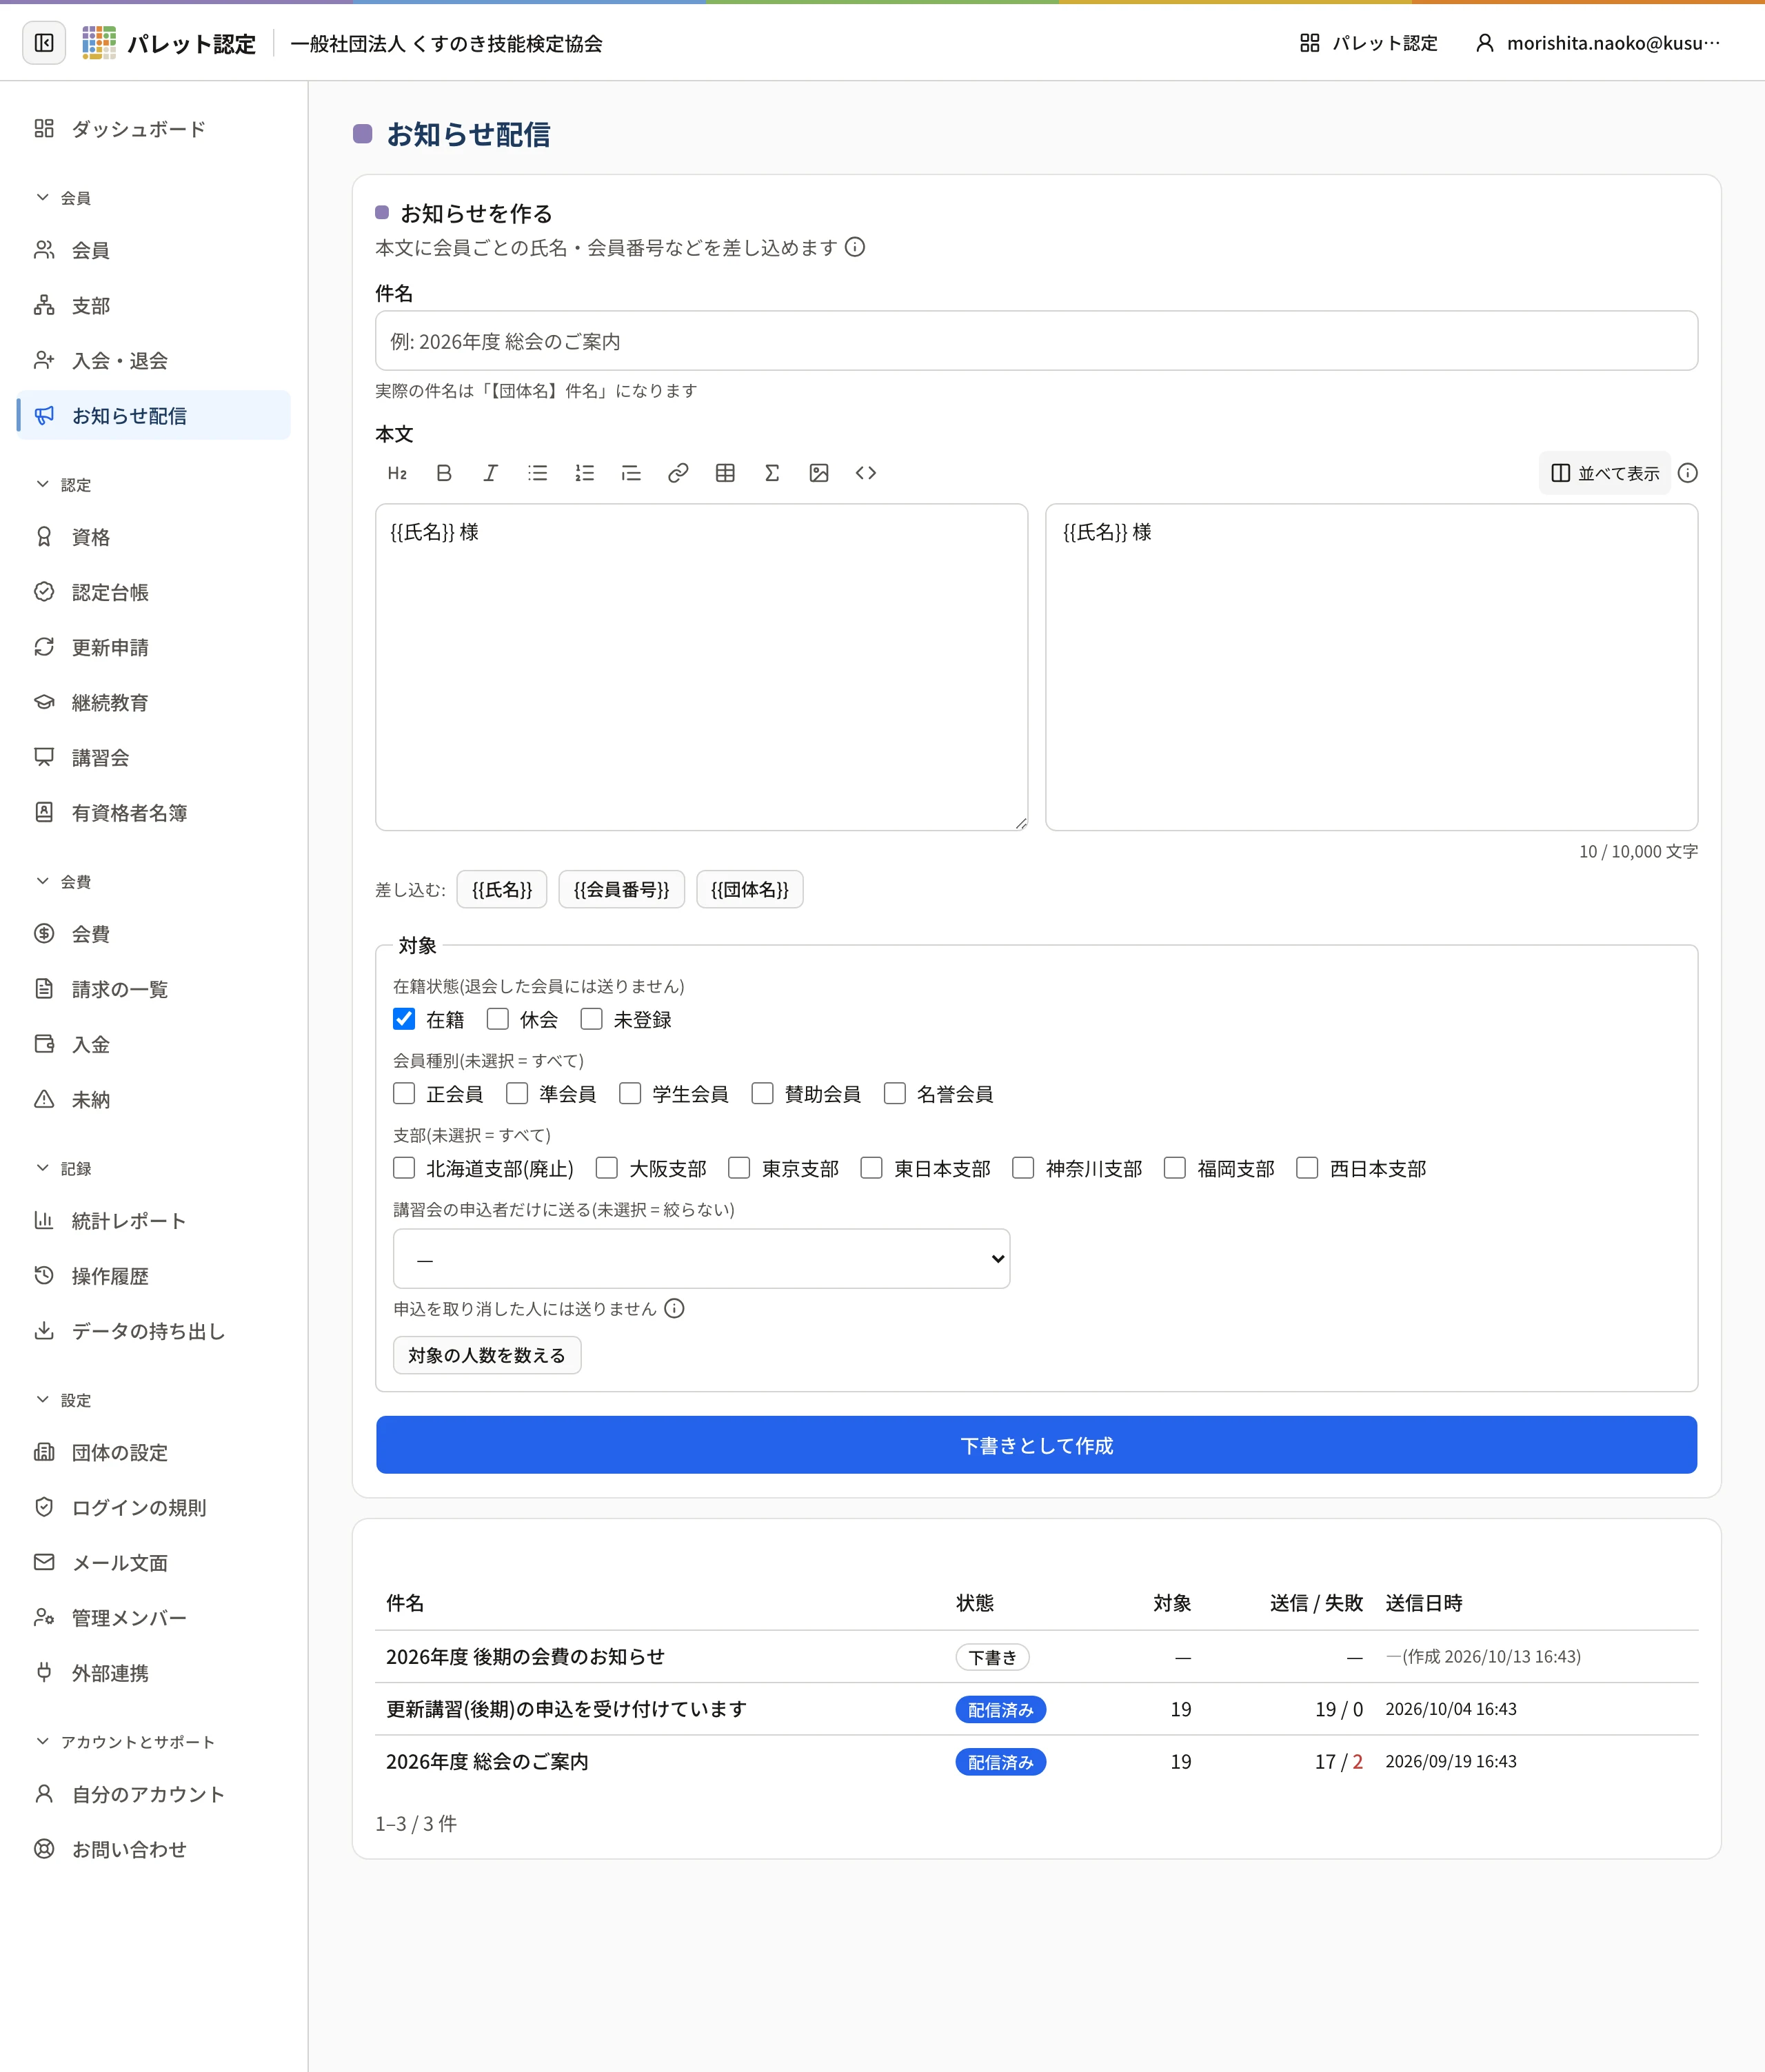This screenshot has height=2072, width=1765.
Task: Open メール文面 settings in sidebar
Action: 154,1562
